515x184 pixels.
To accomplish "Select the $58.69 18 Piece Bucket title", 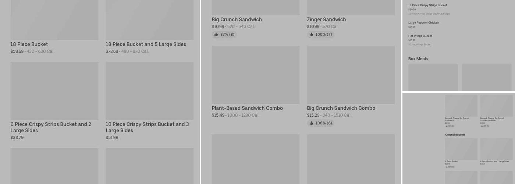I will (29, 45).
